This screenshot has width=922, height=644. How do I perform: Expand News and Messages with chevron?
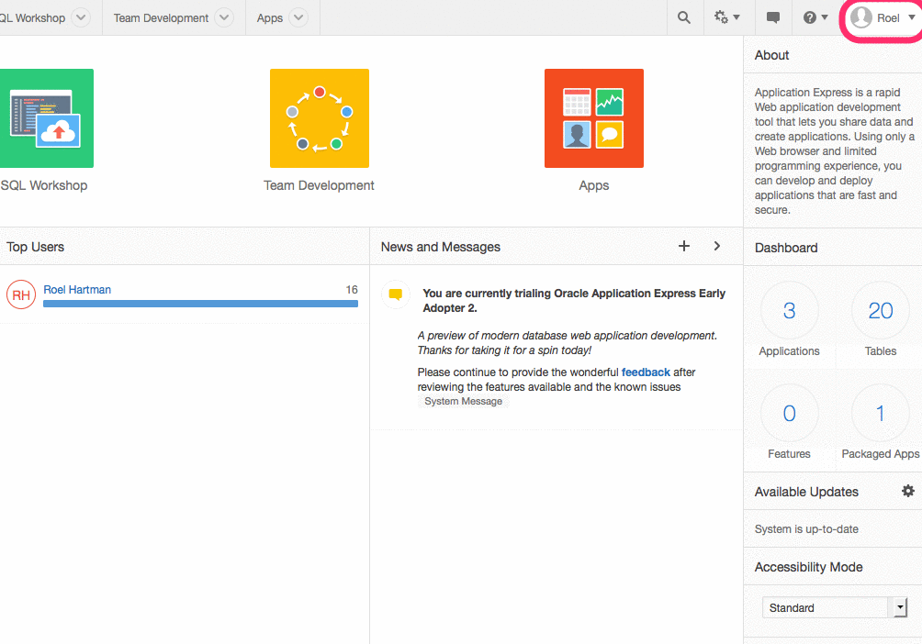[x=717, y=246]
